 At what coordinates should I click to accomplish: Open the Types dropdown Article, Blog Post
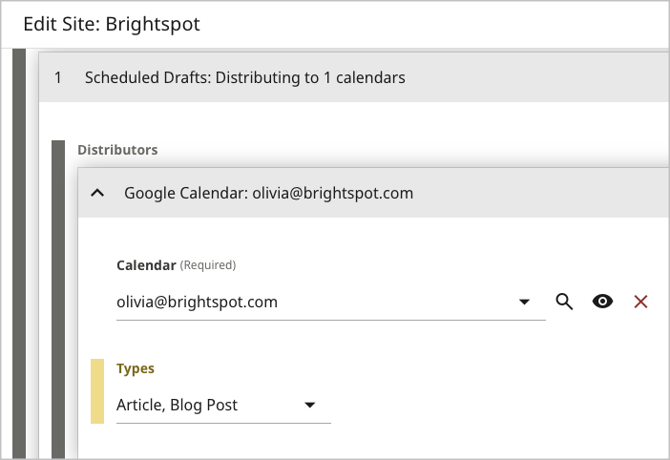coord(223,406)
